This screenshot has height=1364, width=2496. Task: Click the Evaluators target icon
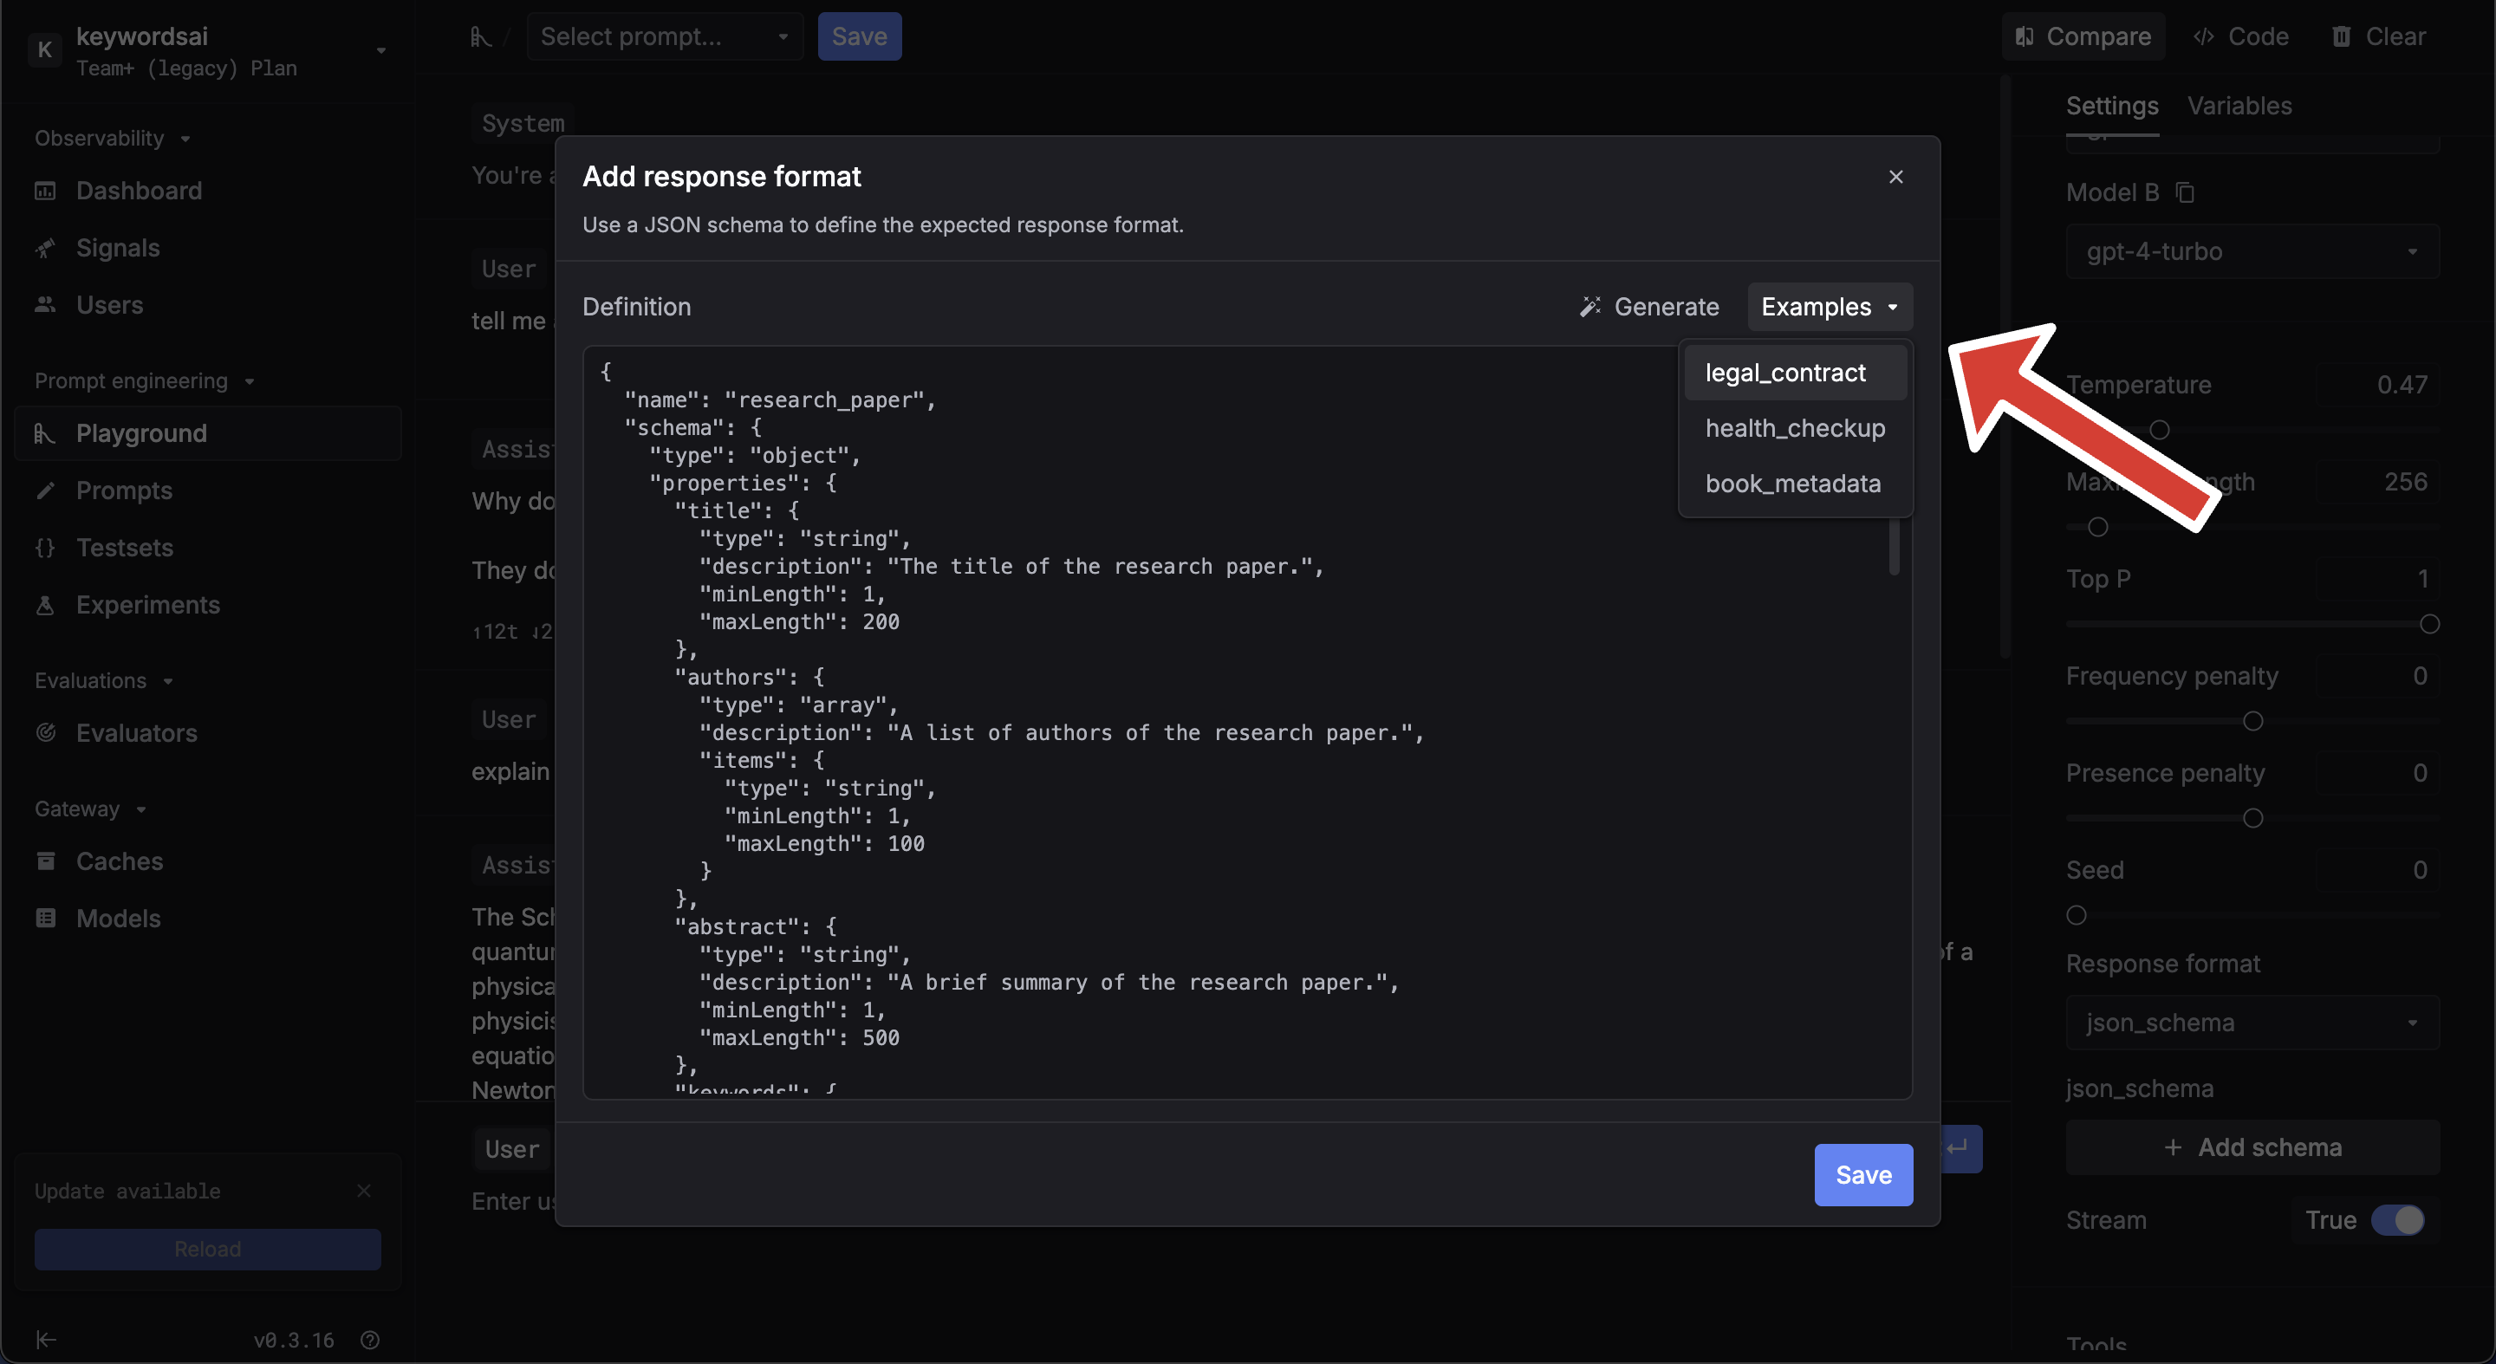pyautogui.click(x=46, y=733)
